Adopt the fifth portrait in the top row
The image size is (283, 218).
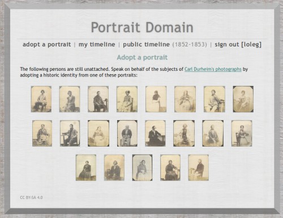click(156, 99)
